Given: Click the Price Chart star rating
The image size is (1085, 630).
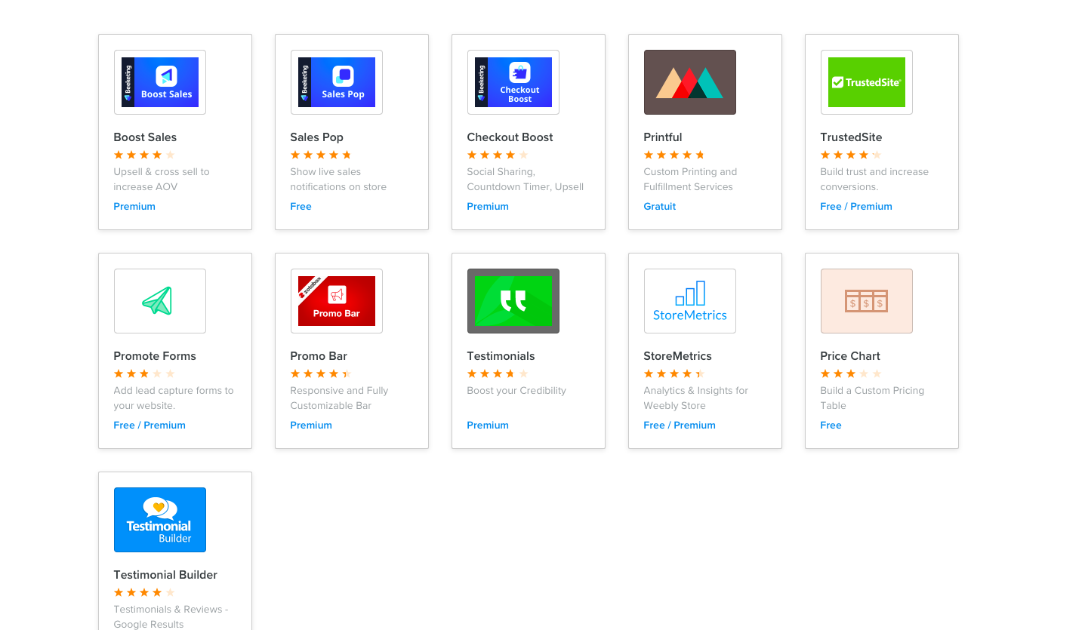Looking at the screenshot, I should coord(851,373).
